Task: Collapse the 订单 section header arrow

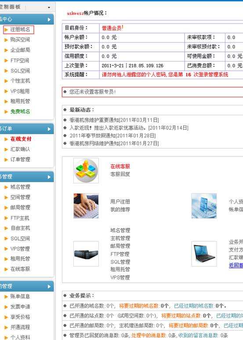Action: pos(49,129)
